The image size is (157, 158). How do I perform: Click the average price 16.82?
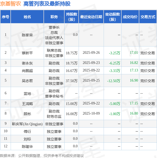[x=134, y=63]
